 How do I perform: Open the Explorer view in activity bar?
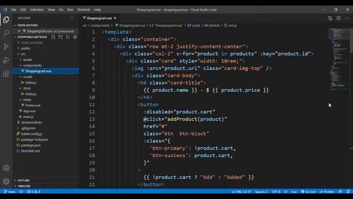[x=6, y=20]
